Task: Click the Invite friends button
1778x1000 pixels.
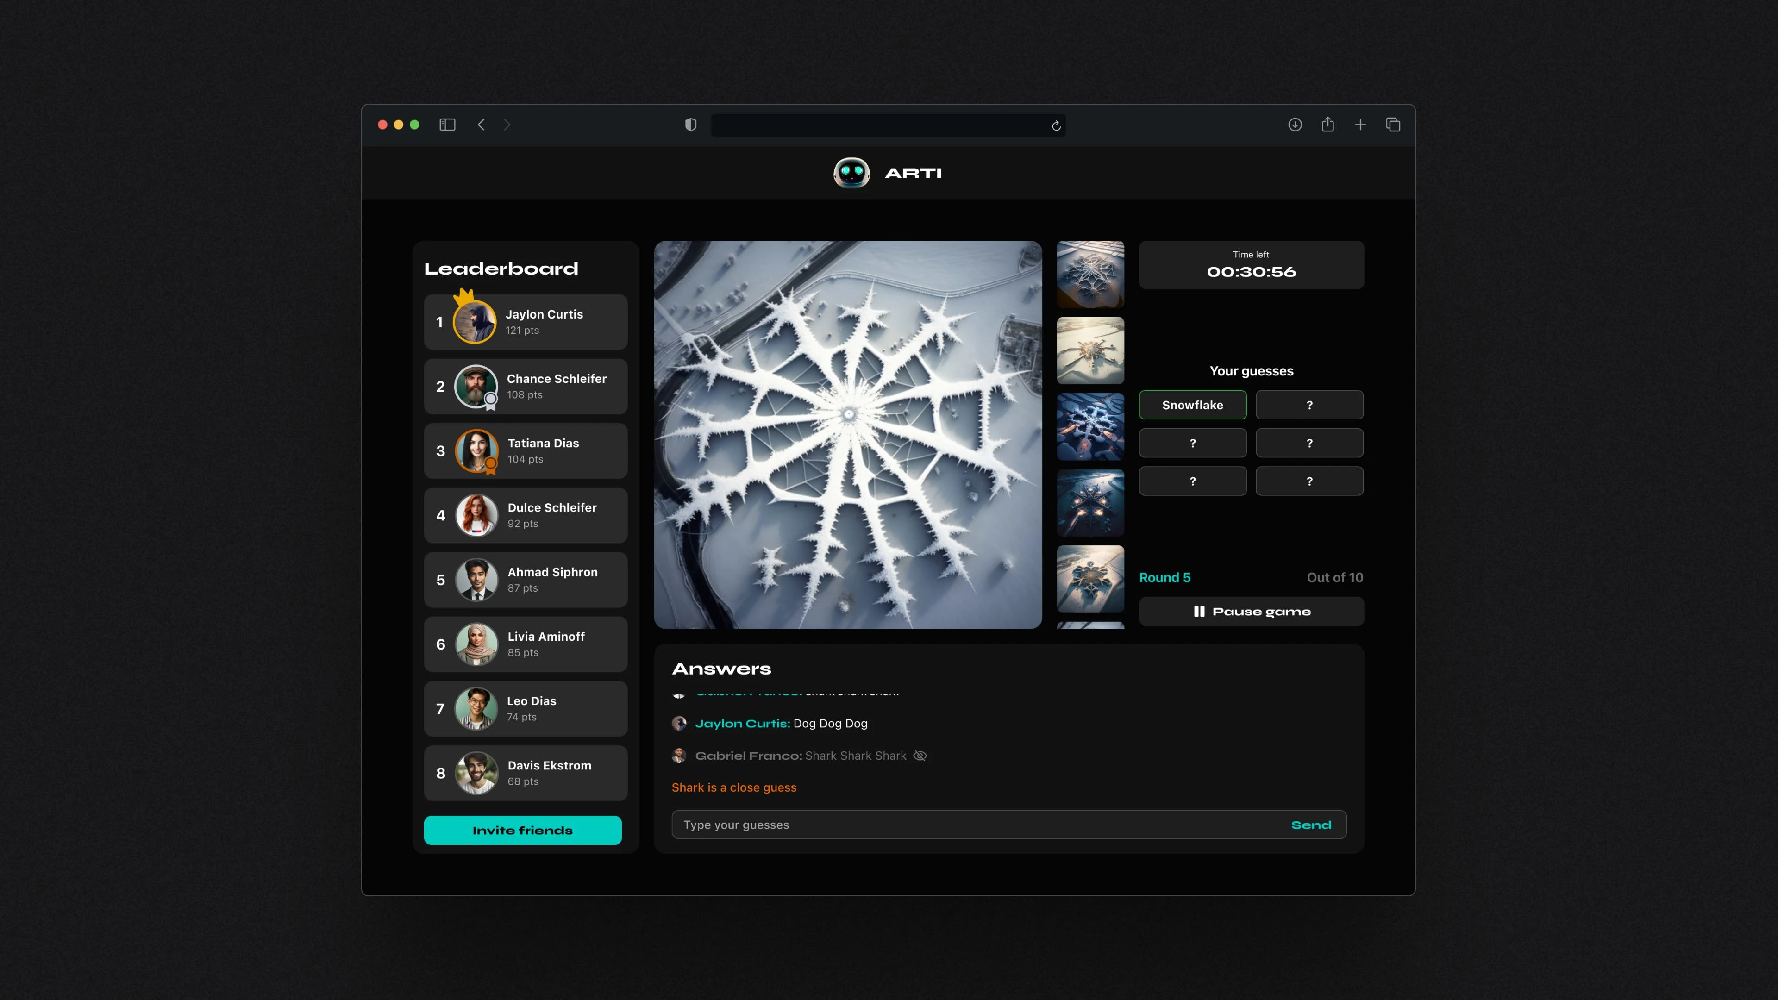Action: tap(522, 830)
